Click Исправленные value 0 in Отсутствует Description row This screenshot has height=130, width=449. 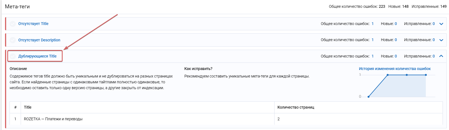[434, 40]
